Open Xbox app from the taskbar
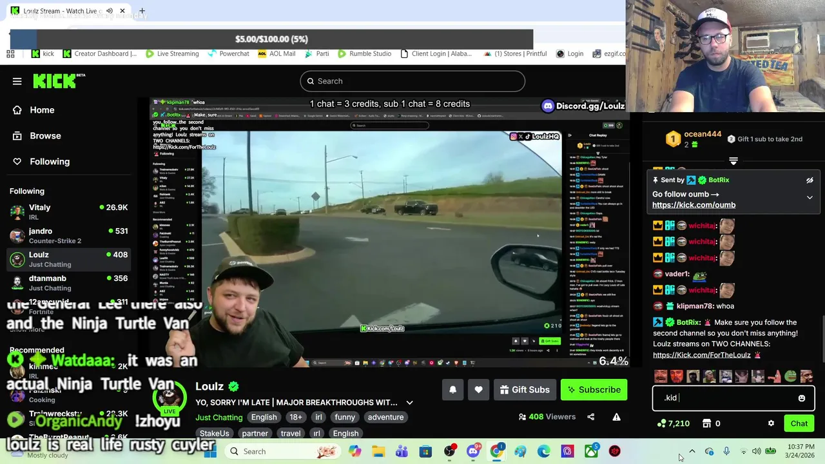Image resolution: width=825 pixels, height=464 pixels. click(591, 452)
